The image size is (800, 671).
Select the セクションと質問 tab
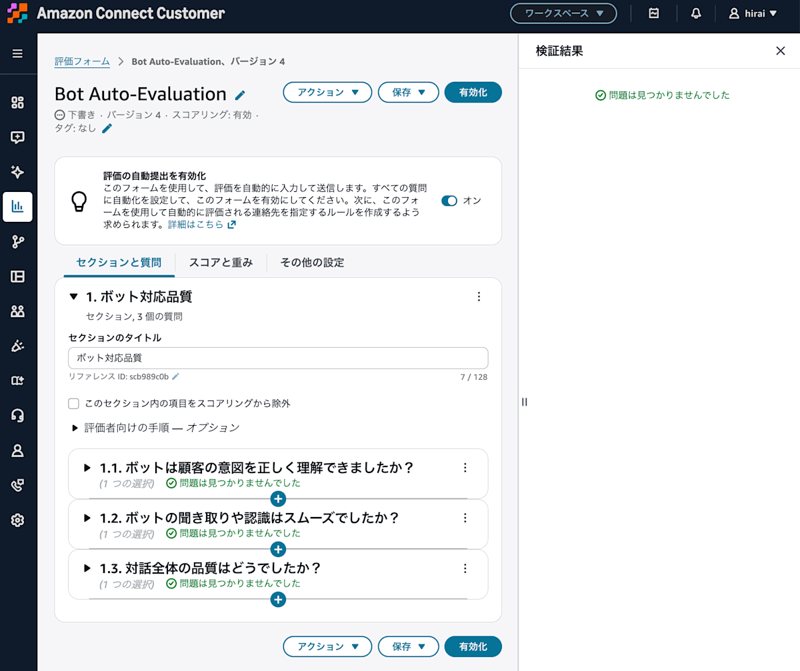tap(119, 263)
